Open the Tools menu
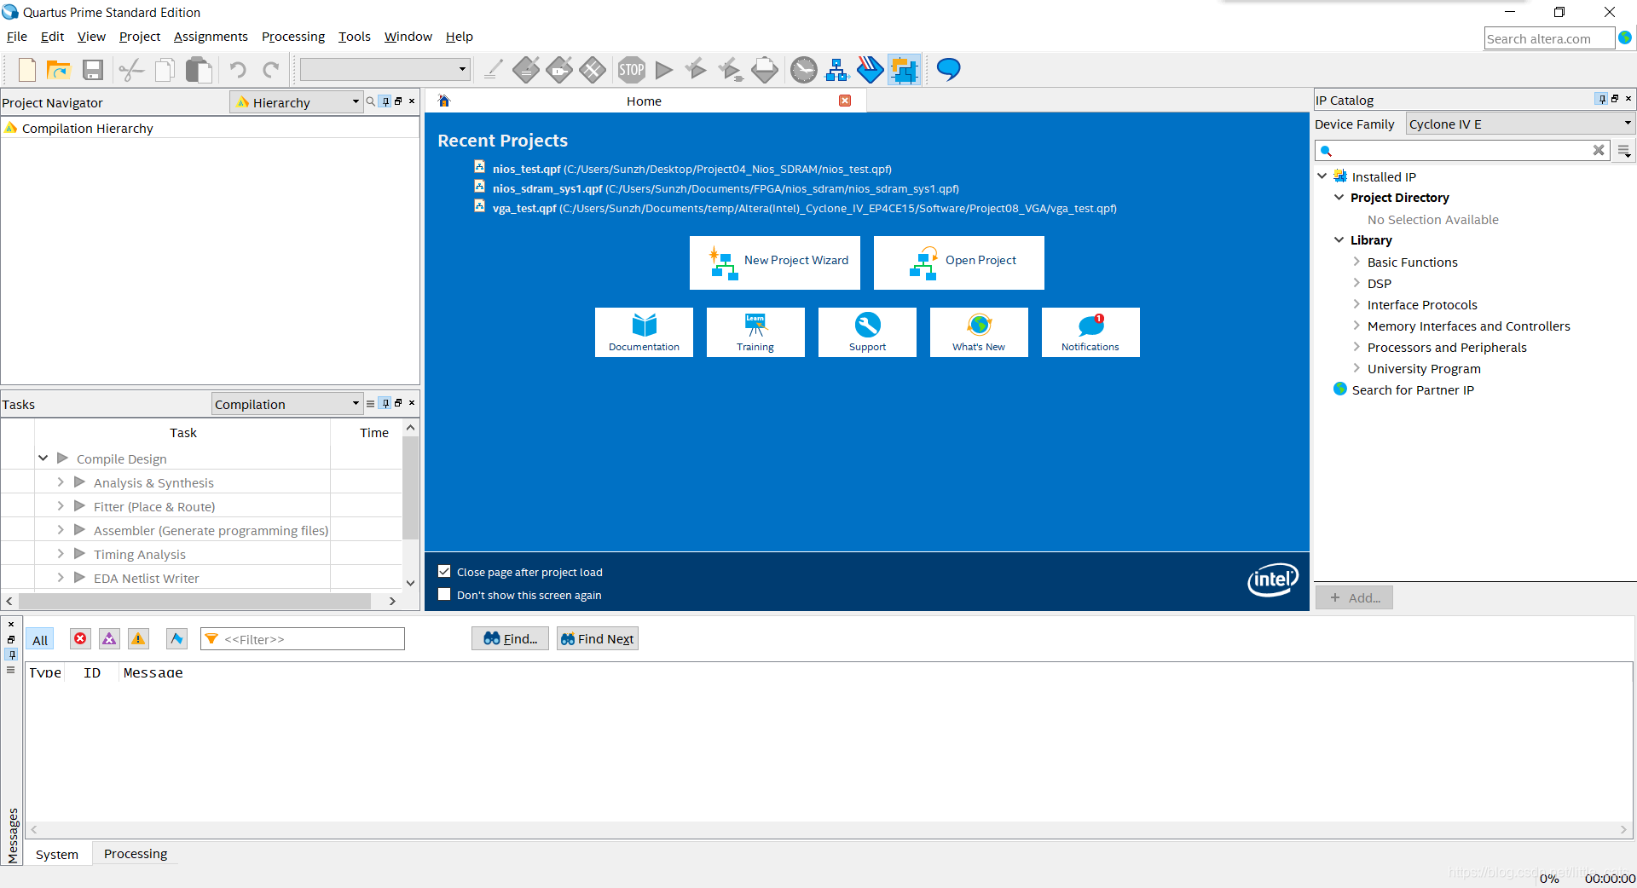The height and width of the screenshot is (888, 1637). tap(355, 37)
